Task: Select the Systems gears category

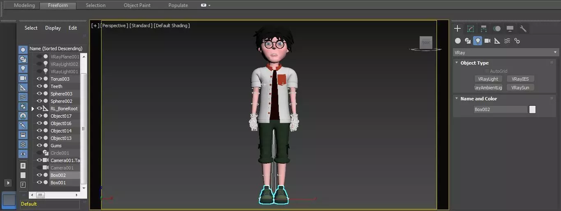Action: (x=517, y=41)
